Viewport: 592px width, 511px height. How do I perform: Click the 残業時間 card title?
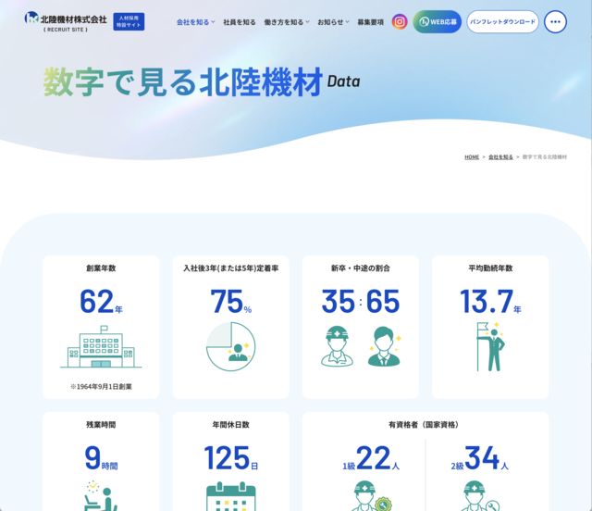pyautogui.click(x=101, y=425)
